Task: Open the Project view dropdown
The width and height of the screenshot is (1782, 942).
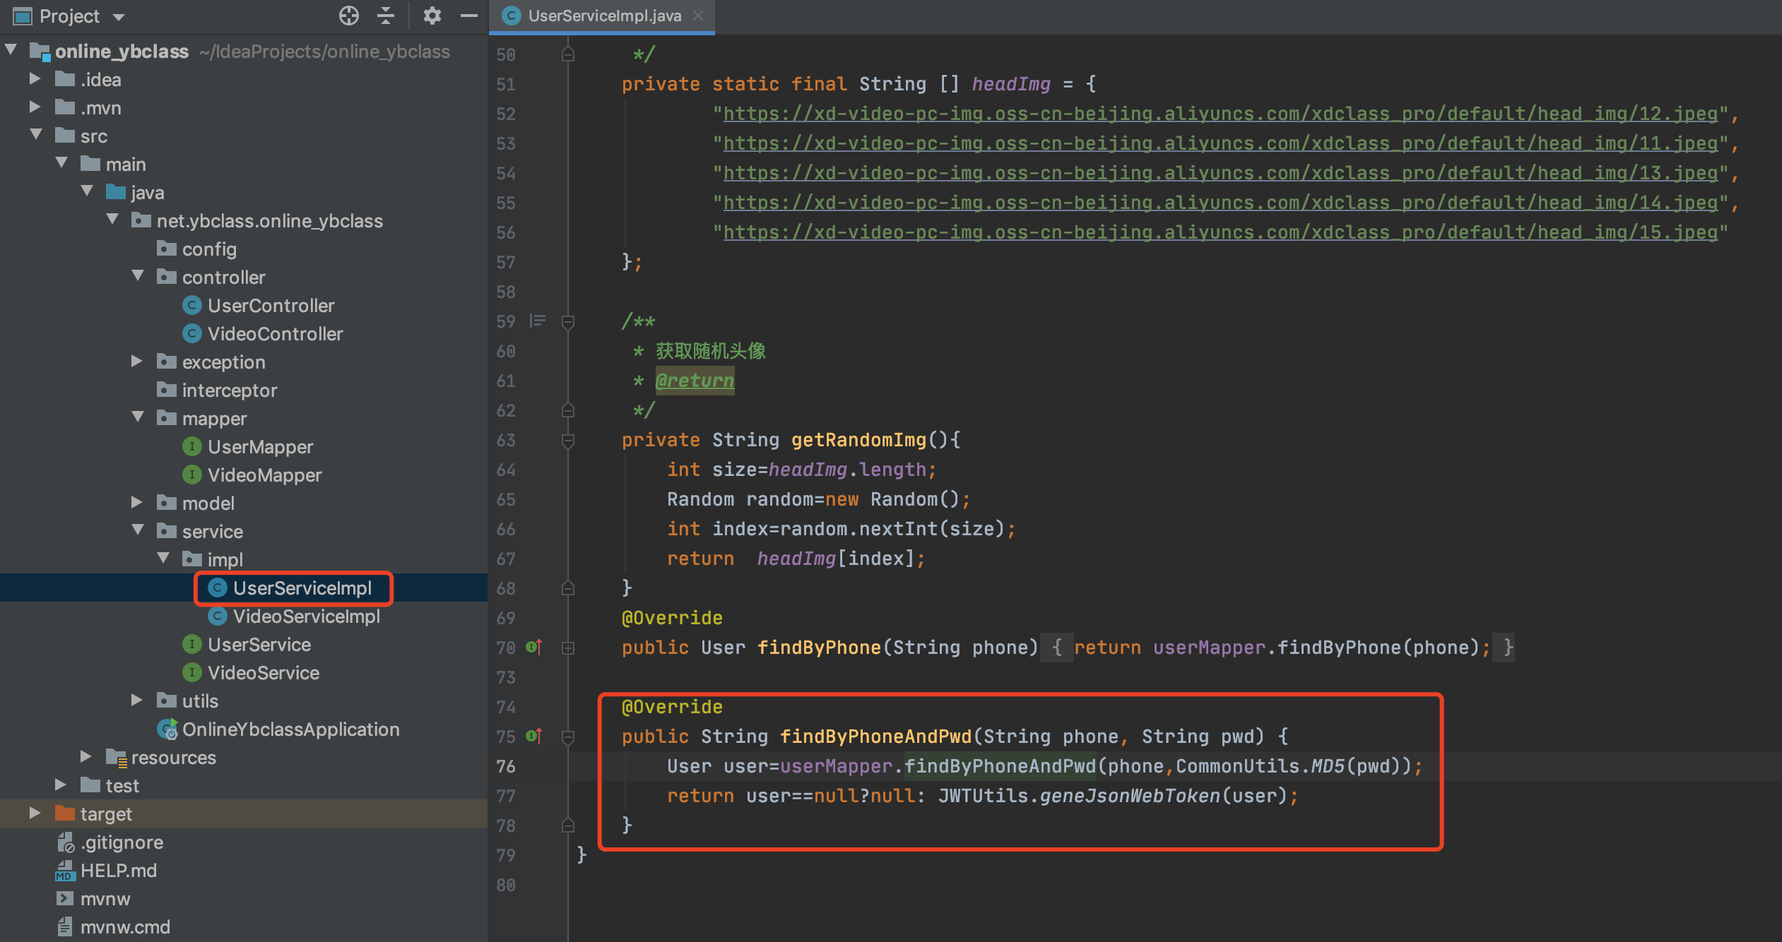Action: tap(119, 17)
